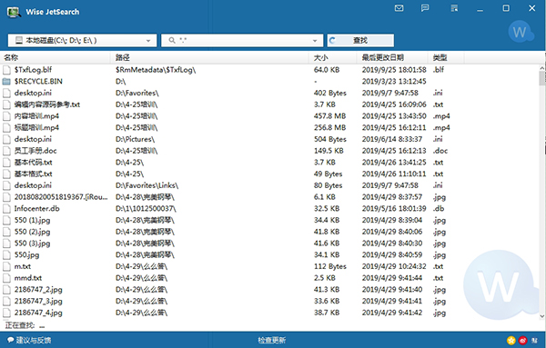
Task: Click date 2019/5/16 18:01:39
Action: (394, 209)
